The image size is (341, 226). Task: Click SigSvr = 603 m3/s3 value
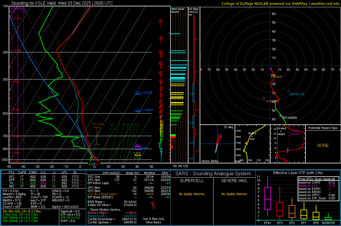pyautogui.click(x=65, y=207)
